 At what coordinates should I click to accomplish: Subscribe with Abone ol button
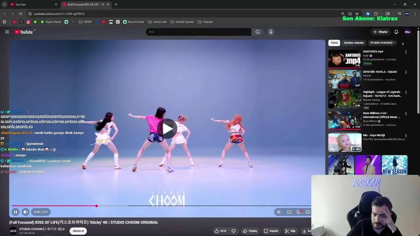point(78,231)
